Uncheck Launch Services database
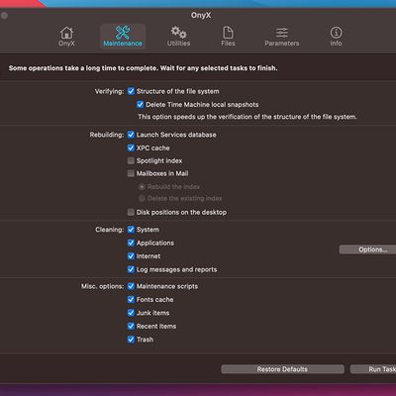 click(x=131, y=135)
